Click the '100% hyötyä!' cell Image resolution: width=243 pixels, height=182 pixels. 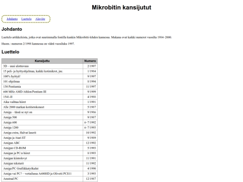(x=42, y=76)
